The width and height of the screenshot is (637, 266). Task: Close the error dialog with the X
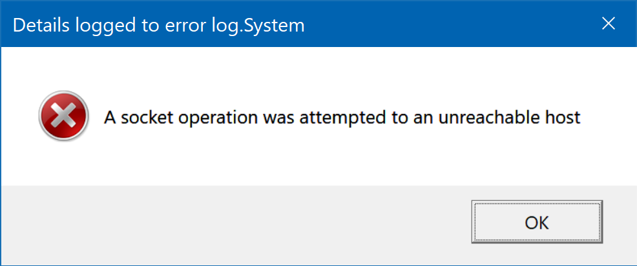[x=608, y=24]
